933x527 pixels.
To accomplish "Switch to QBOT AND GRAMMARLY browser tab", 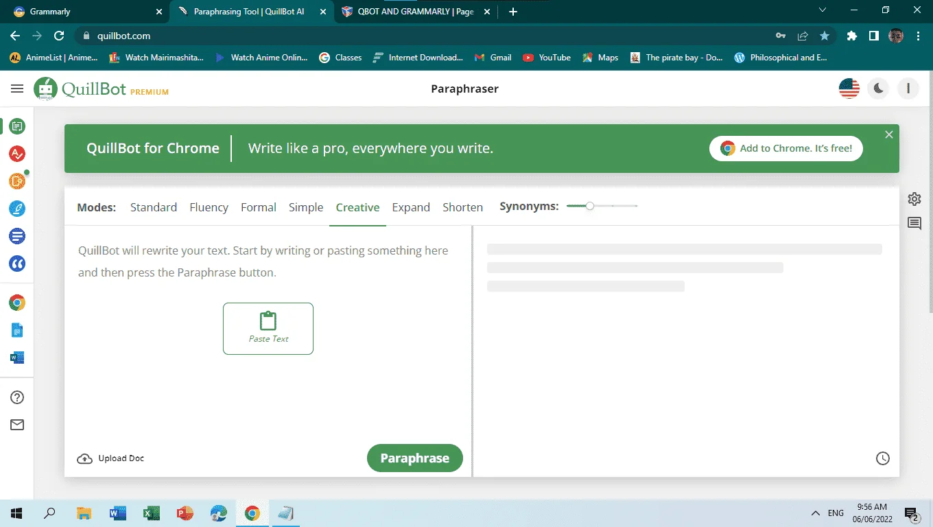I will pyautogui.click(x=415, y=12).
